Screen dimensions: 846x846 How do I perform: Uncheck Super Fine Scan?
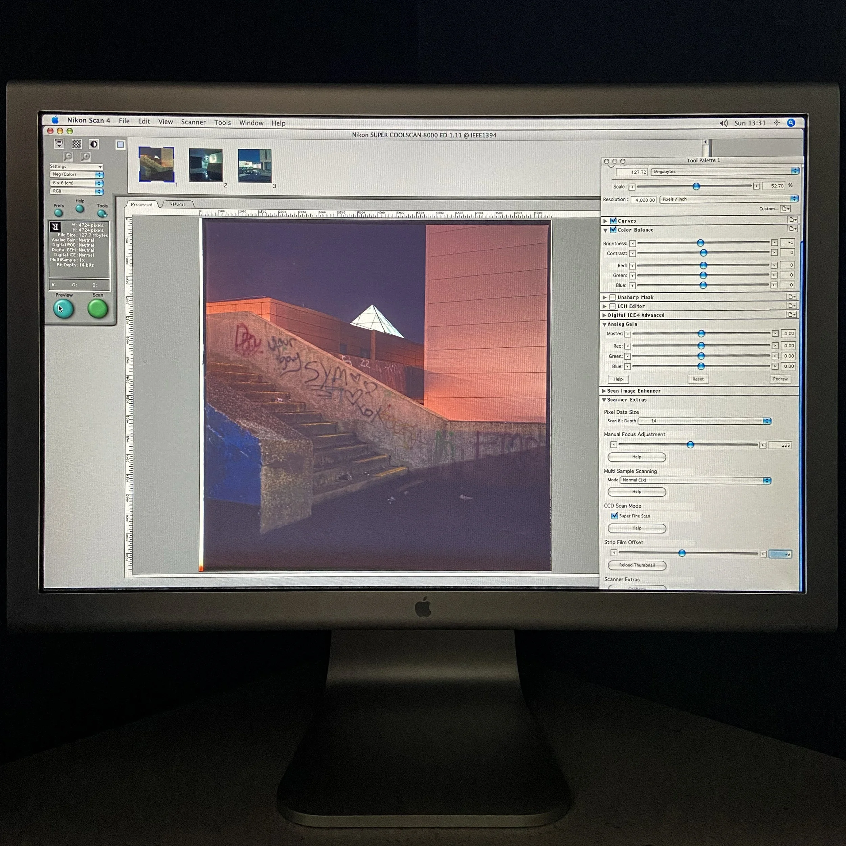[x=614, y=516]
